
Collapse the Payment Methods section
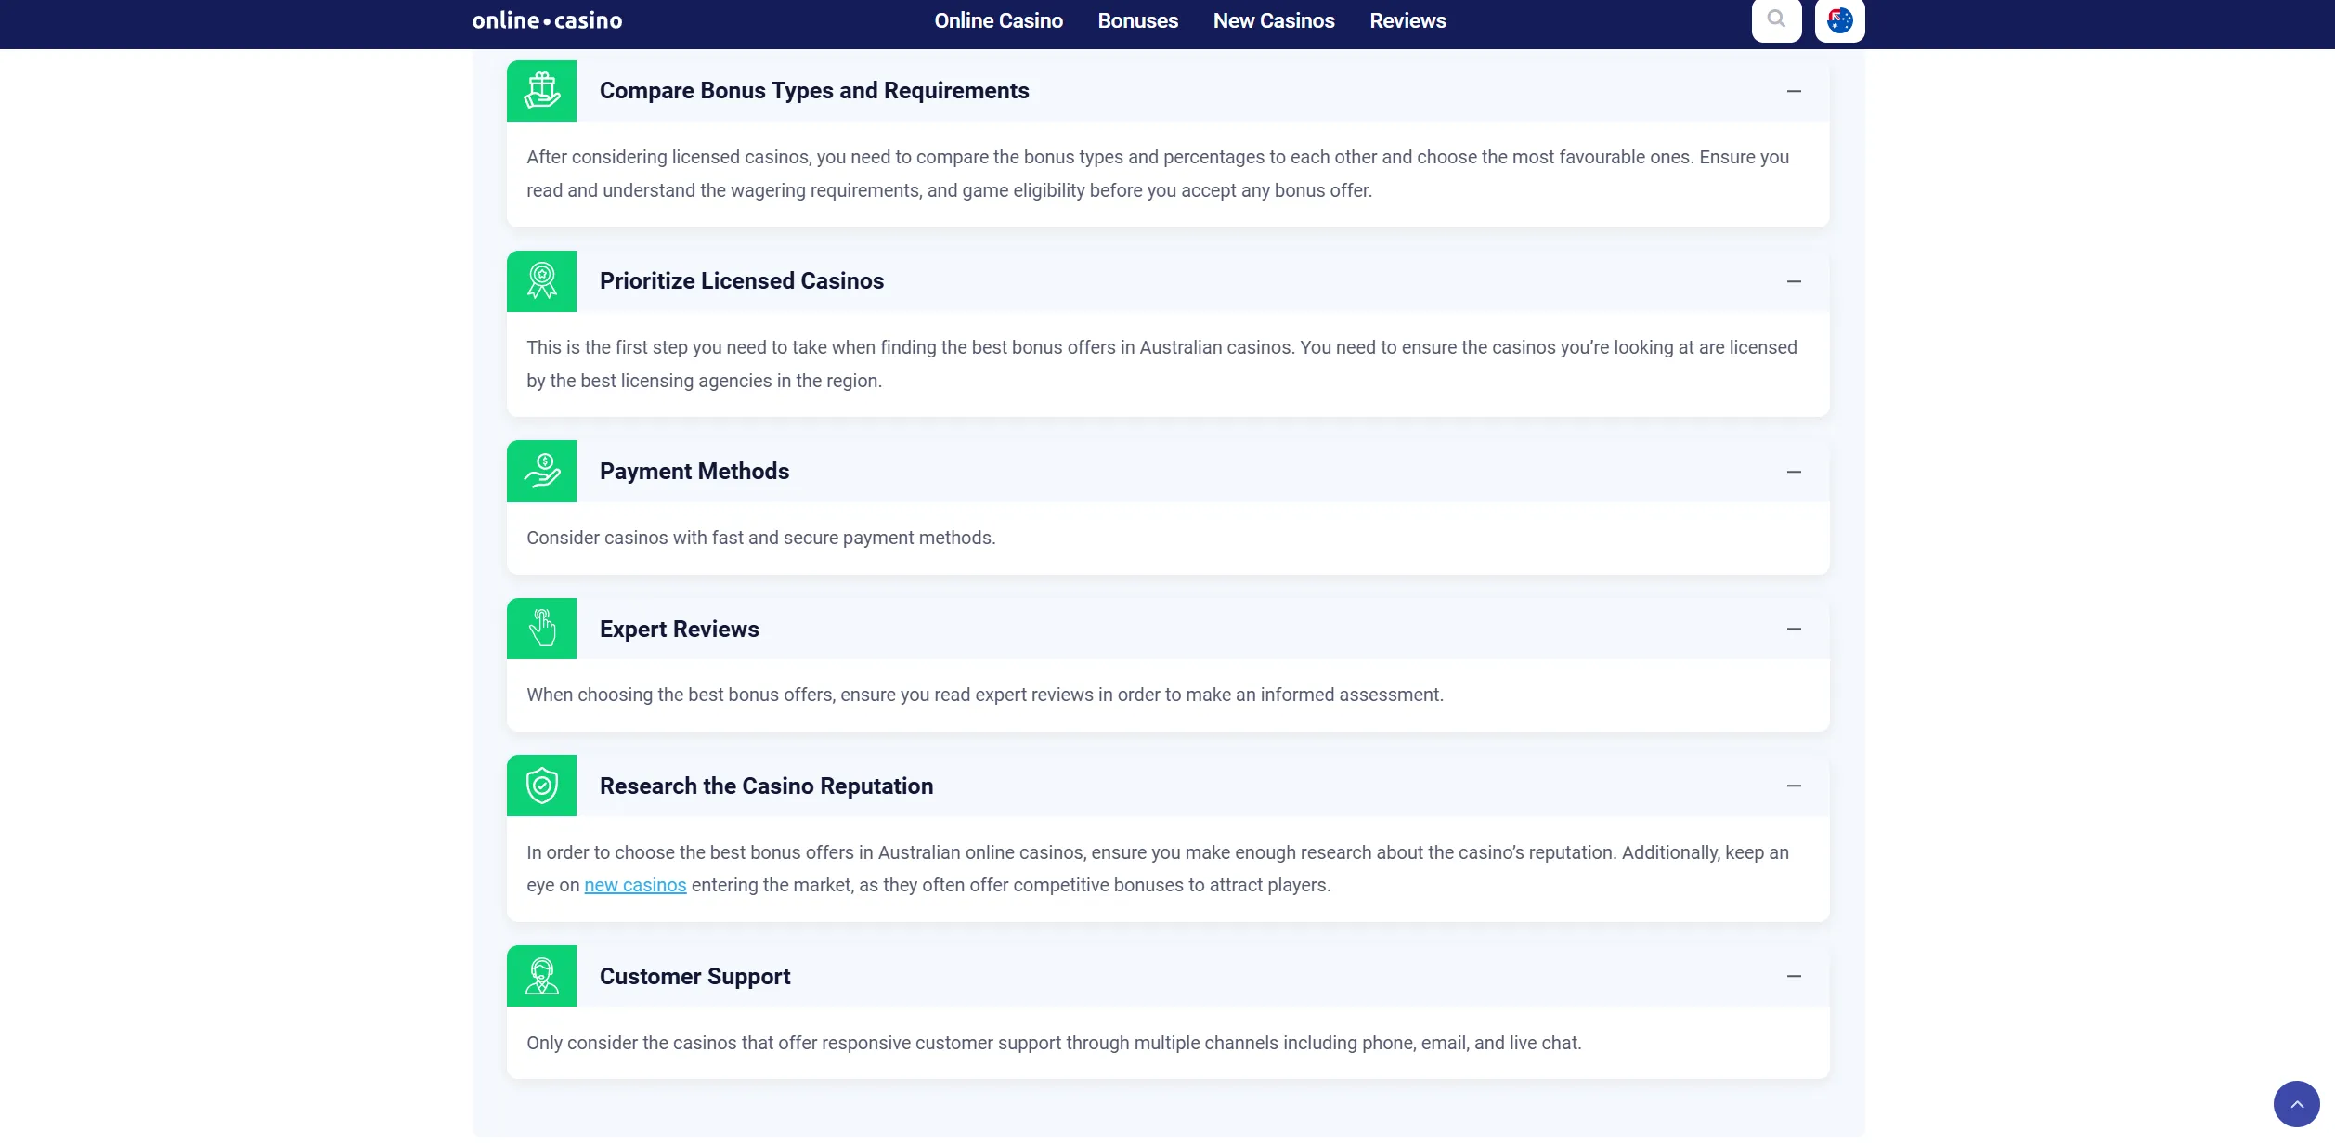pyautogui.click(x=1794, y=472)
